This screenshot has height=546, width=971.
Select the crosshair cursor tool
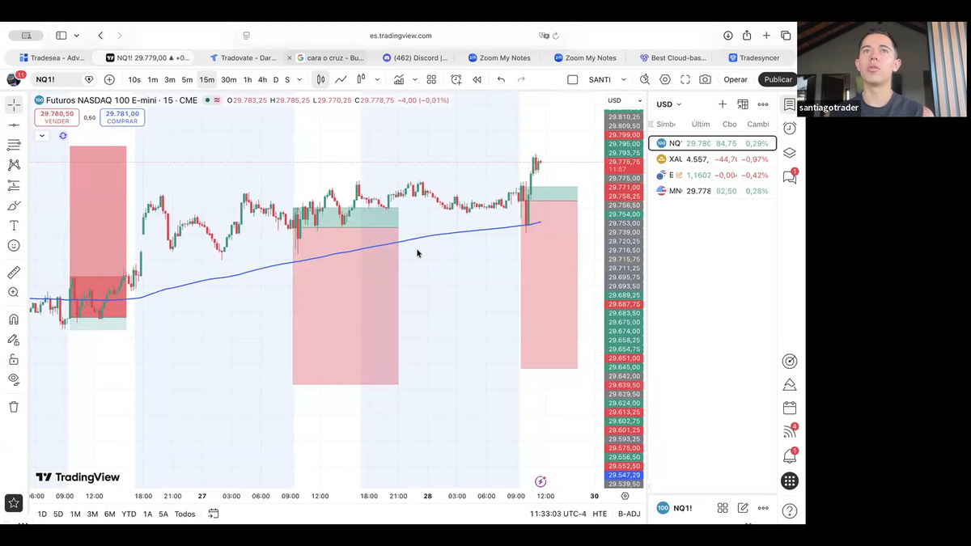(x=14, y=105)
